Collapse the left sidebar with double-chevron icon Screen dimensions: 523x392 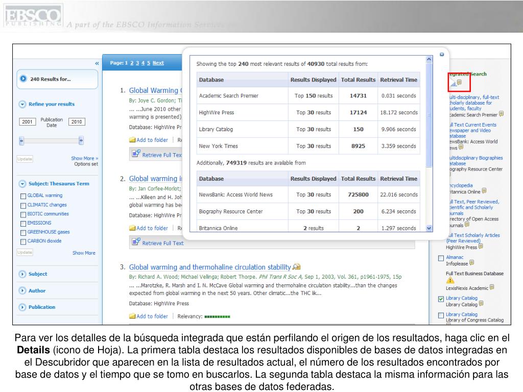pyautogui.click(x=97, y=63)
